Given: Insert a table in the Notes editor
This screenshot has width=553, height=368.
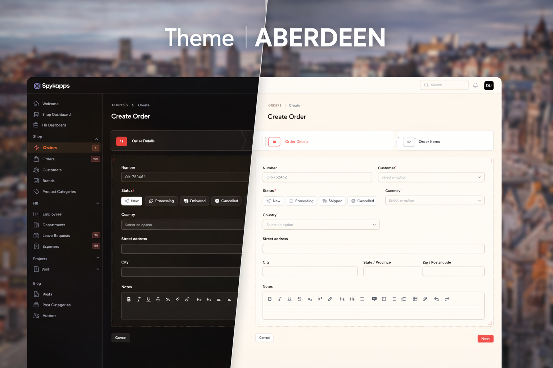Looking at the screenshot, I should pyautogui.click(x=415, y=299).
